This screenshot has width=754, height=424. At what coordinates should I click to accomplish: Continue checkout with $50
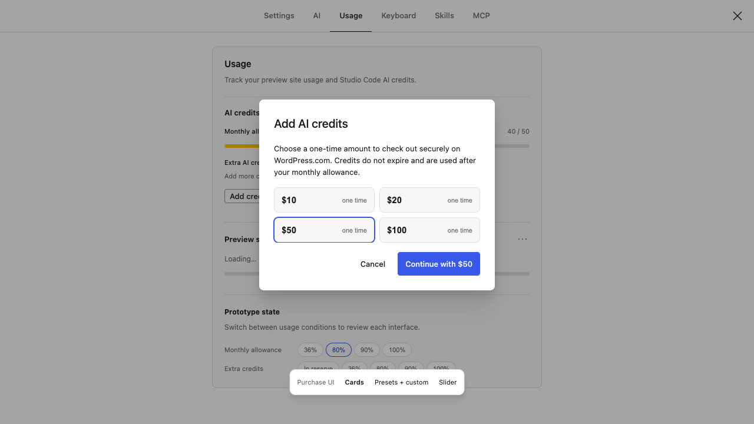(x=439, y=264)
